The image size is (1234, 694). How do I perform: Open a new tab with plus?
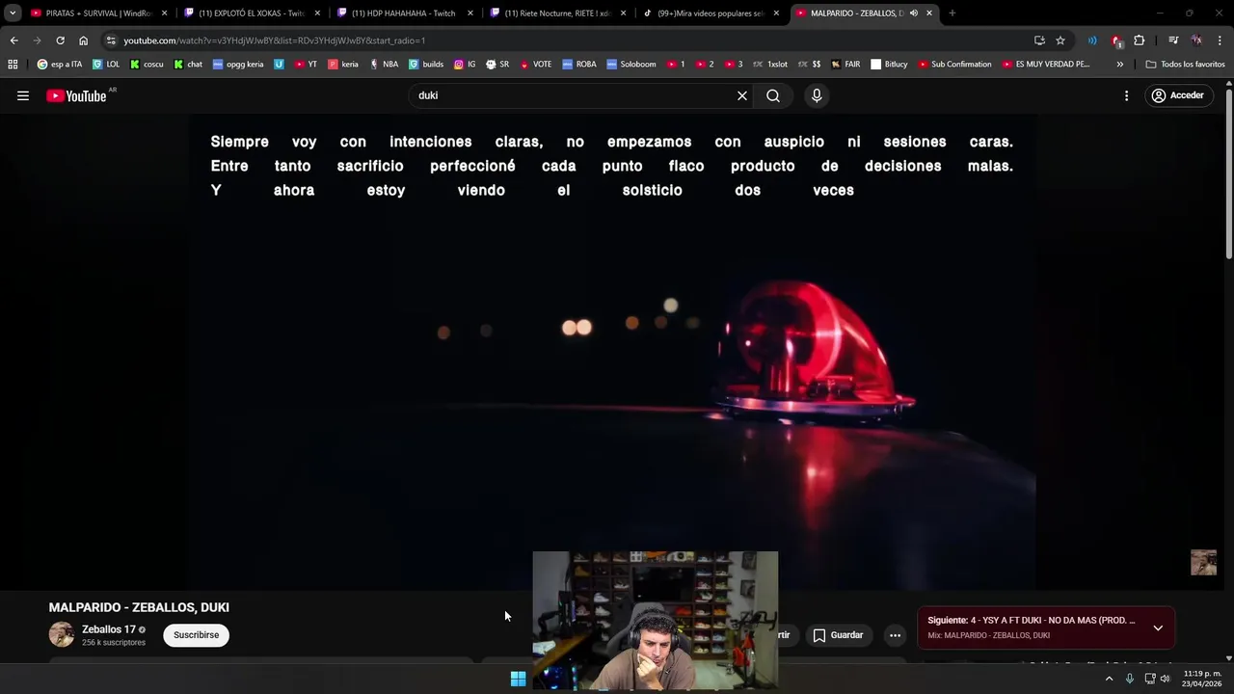point(952,13)
